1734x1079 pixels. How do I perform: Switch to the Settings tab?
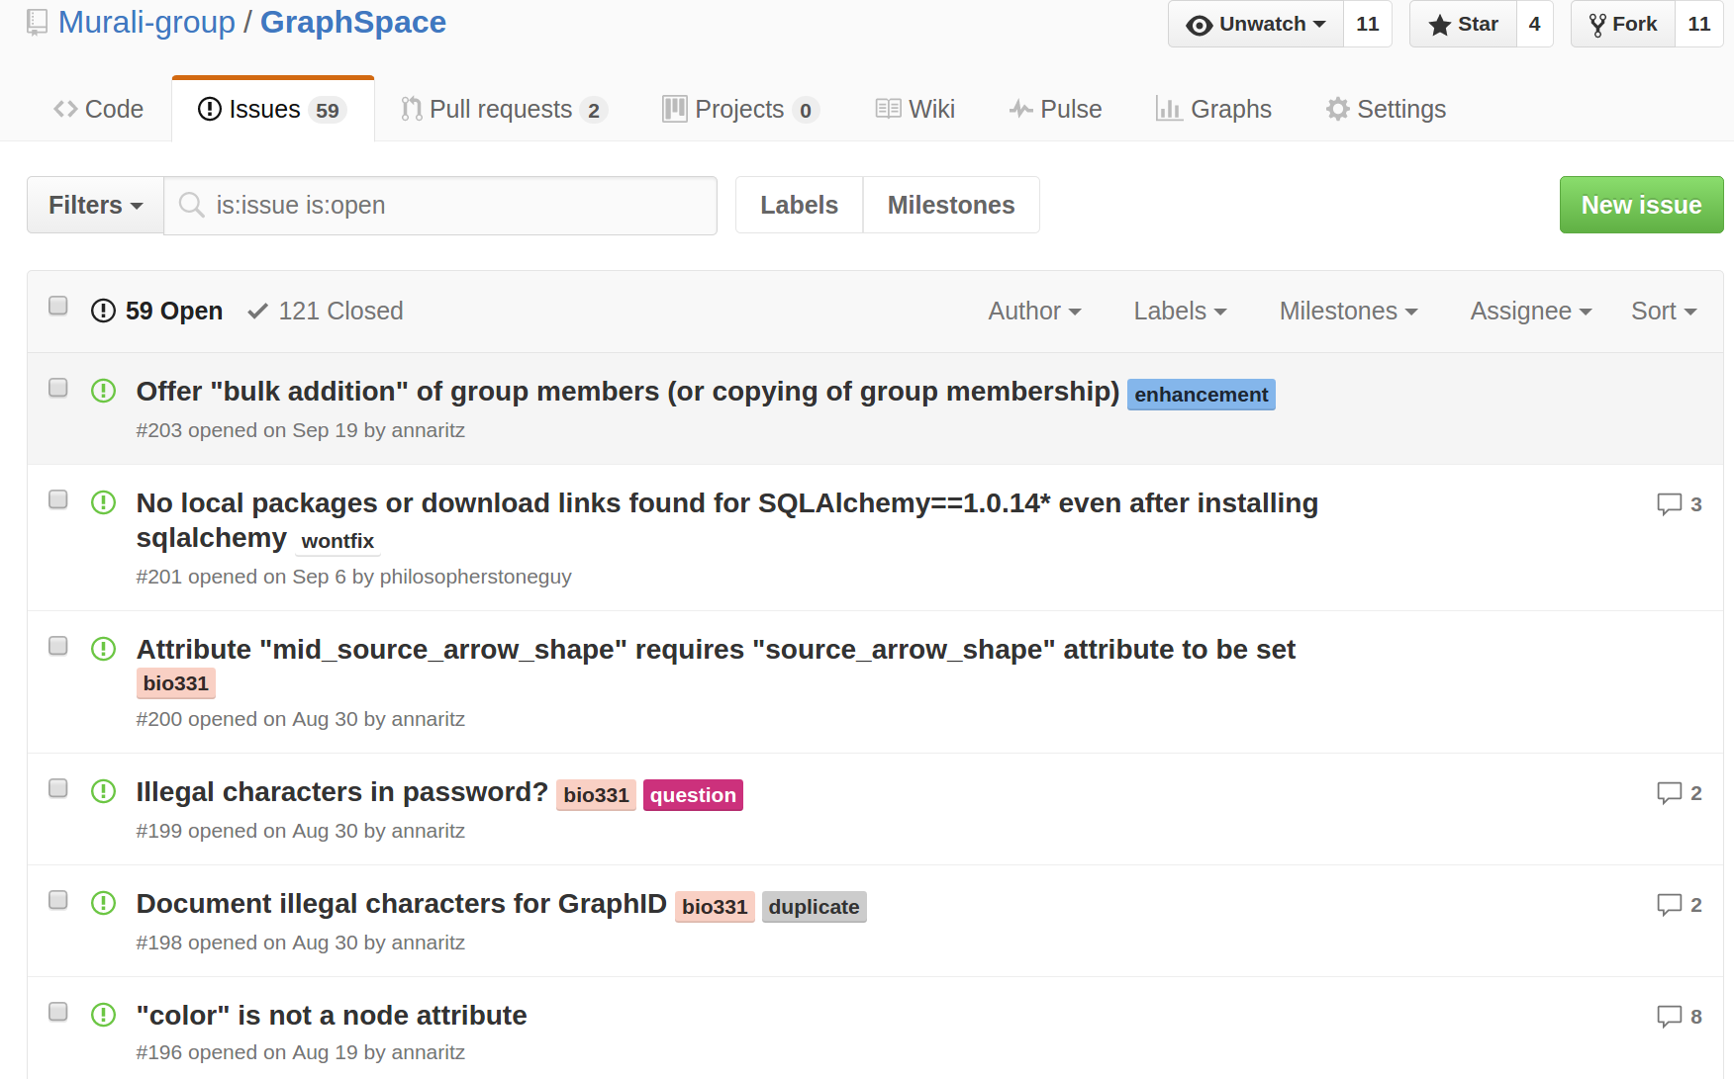point(1386,109)
